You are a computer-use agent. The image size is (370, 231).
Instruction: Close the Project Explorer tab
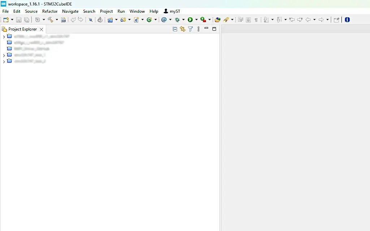click(42, 29)
